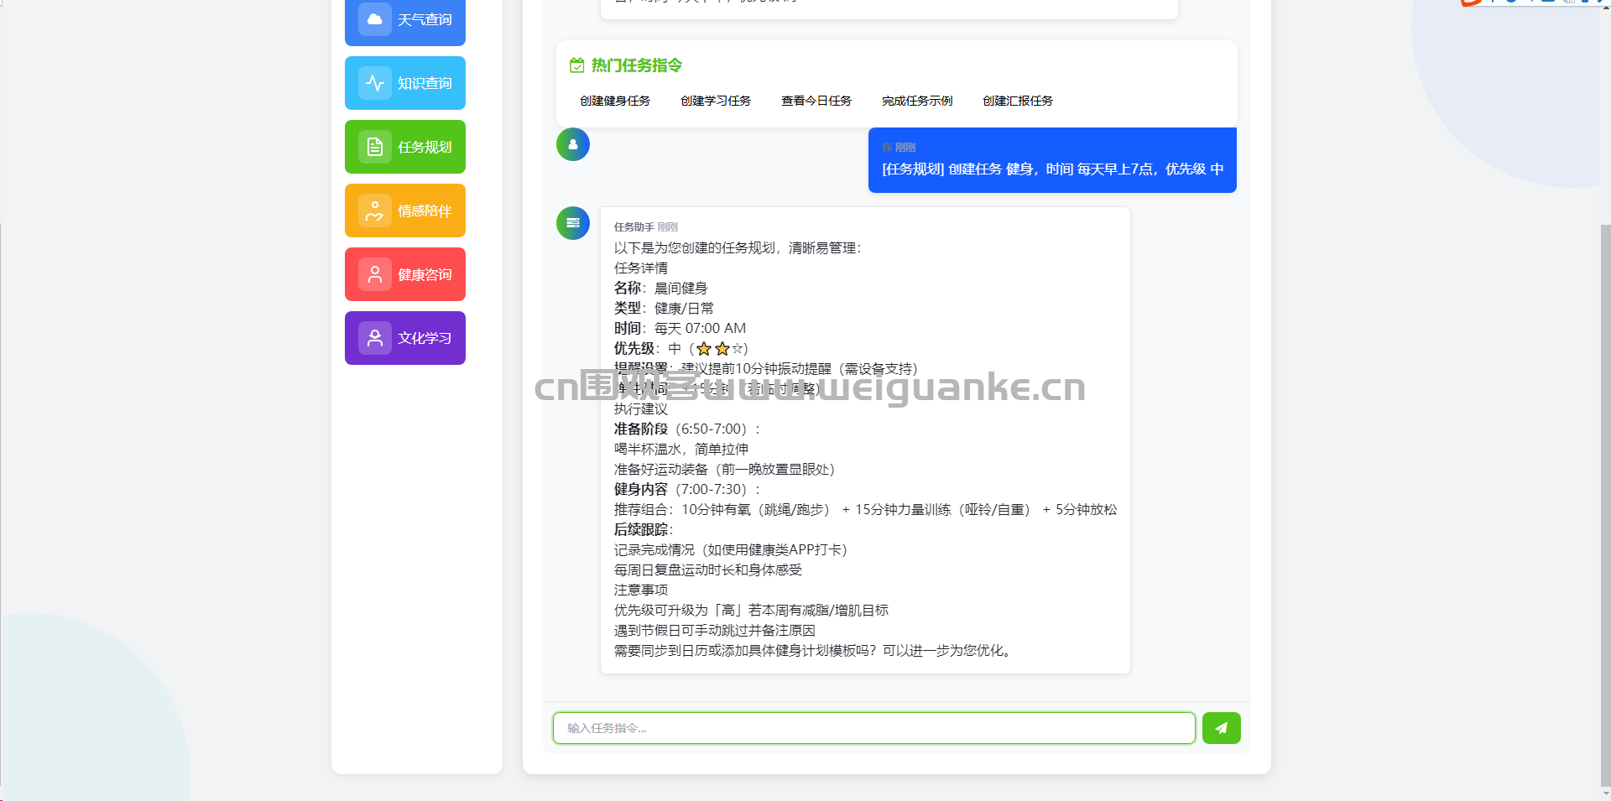Click the line 每周日复盘运动时长和身体感受

708,570
